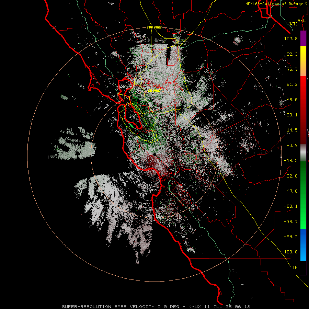Click the -16.5 velocity legend value
Screen dimensions: 309x309
[x=291, y=161]
